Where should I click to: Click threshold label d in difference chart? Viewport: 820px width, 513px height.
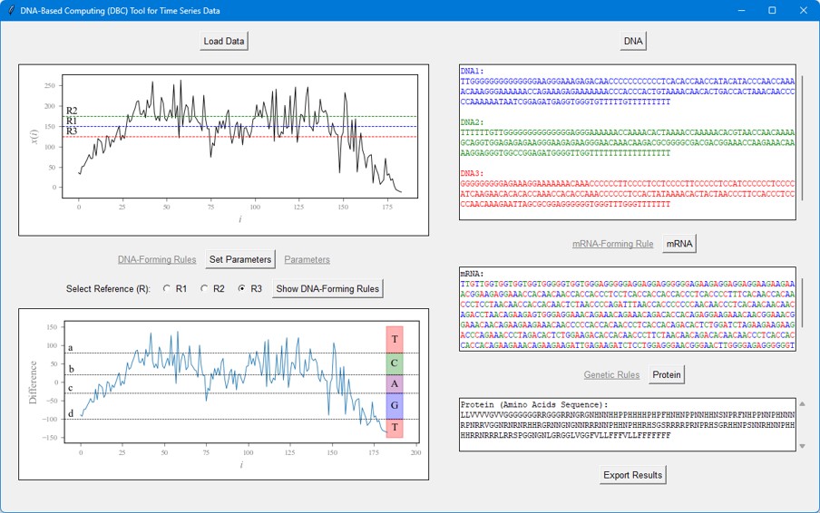click(71, 413)
